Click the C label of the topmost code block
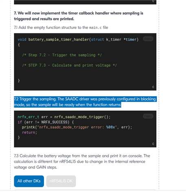 tap(153, 1)
